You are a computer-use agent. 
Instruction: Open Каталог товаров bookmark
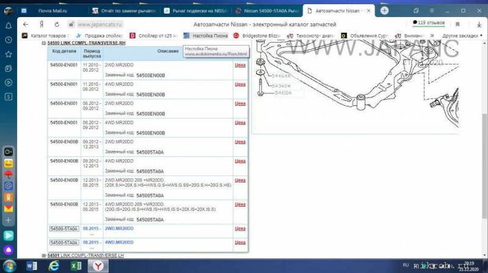coord(46,36)
